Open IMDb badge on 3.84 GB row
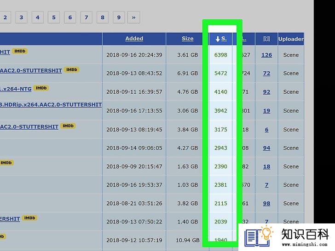This screenshot has width=335, height=251. (68, 126)
